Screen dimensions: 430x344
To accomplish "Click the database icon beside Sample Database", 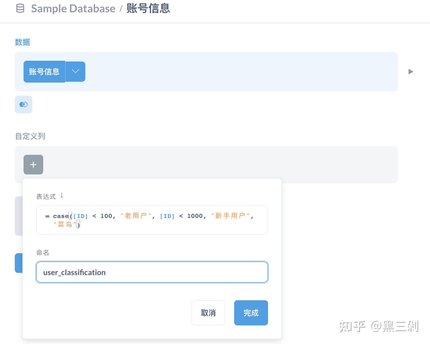I will click(x=20, y=8).
